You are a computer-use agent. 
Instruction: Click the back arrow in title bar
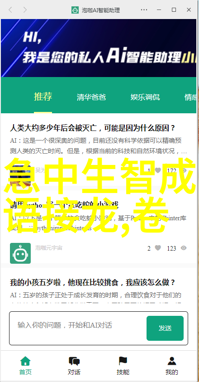point(10,10)
